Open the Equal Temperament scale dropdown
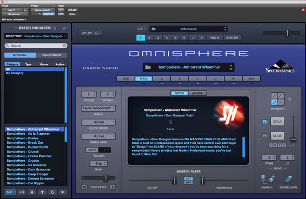 98,108
